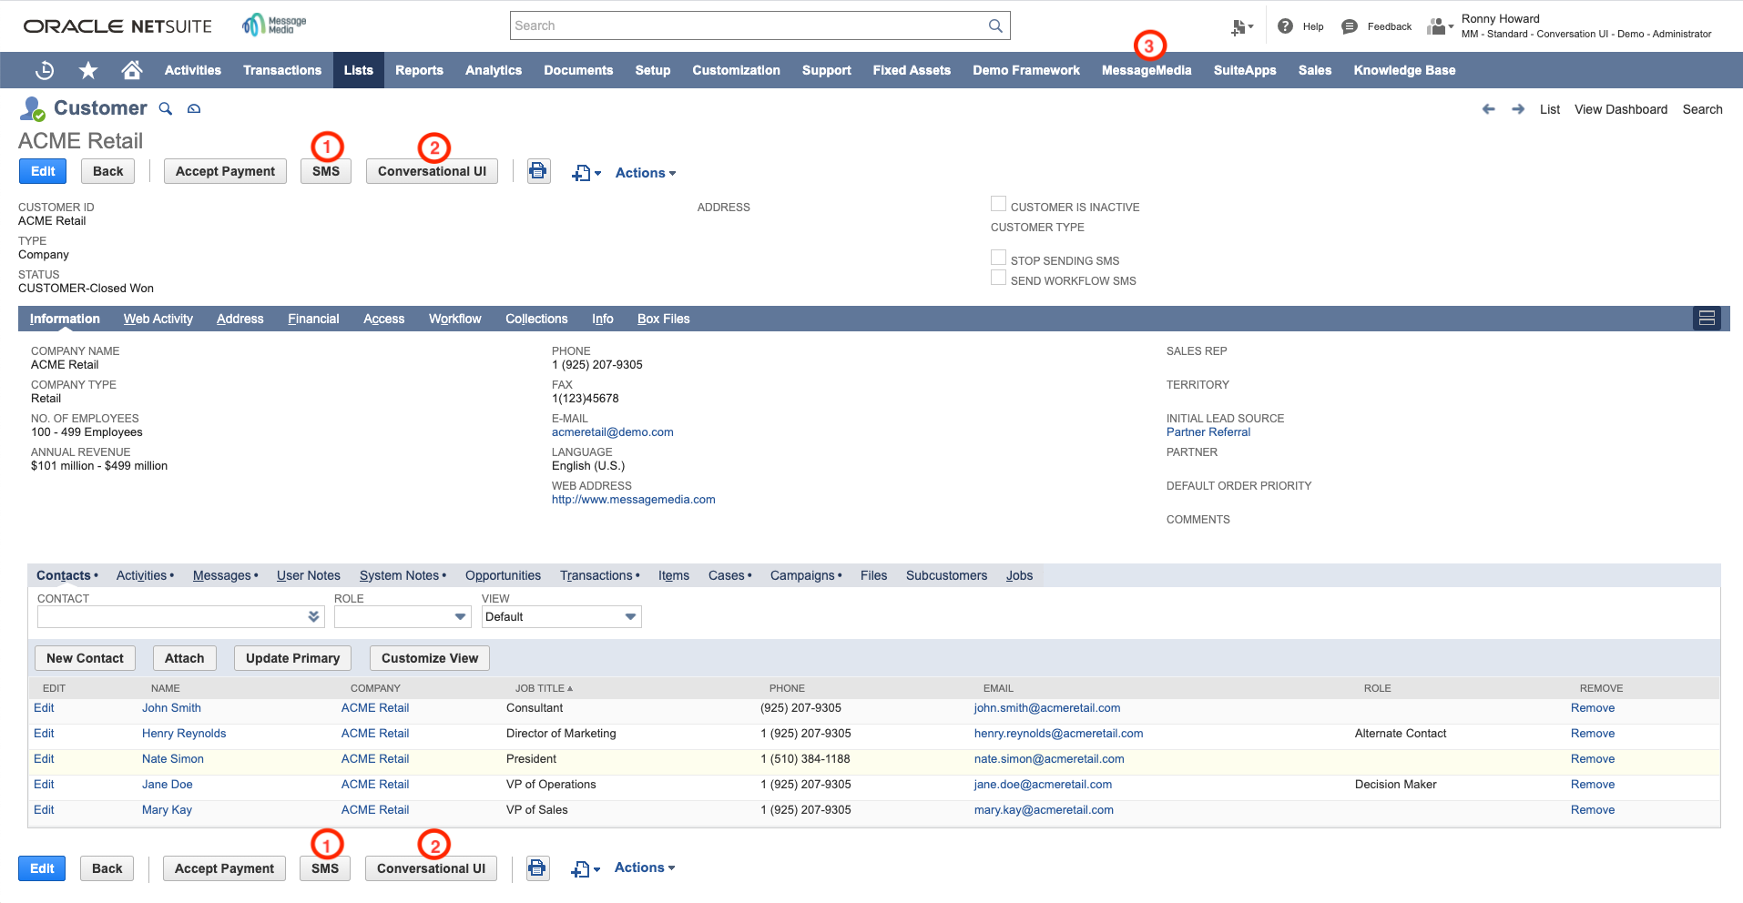Open the recent records history icon
The width and height of the screenshot is (1743, 903).
coord(44,70)
